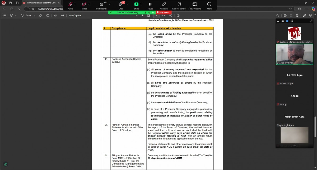Open PDF viewer settings gear
This screenshot has height=170, width=317.
pos(310,16)
